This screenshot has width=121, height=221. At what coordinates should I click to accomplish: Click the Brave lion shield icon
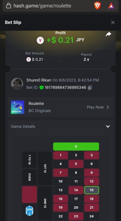coord(98,6)
